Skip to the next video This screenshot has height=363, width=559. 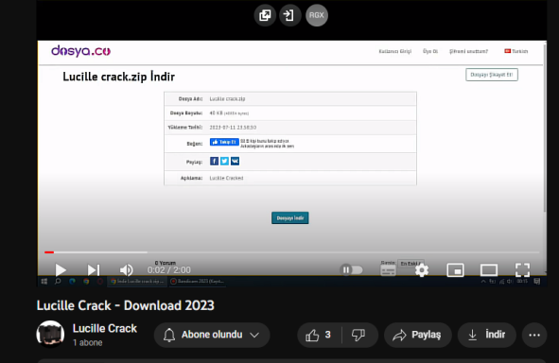tap(94, 270)
